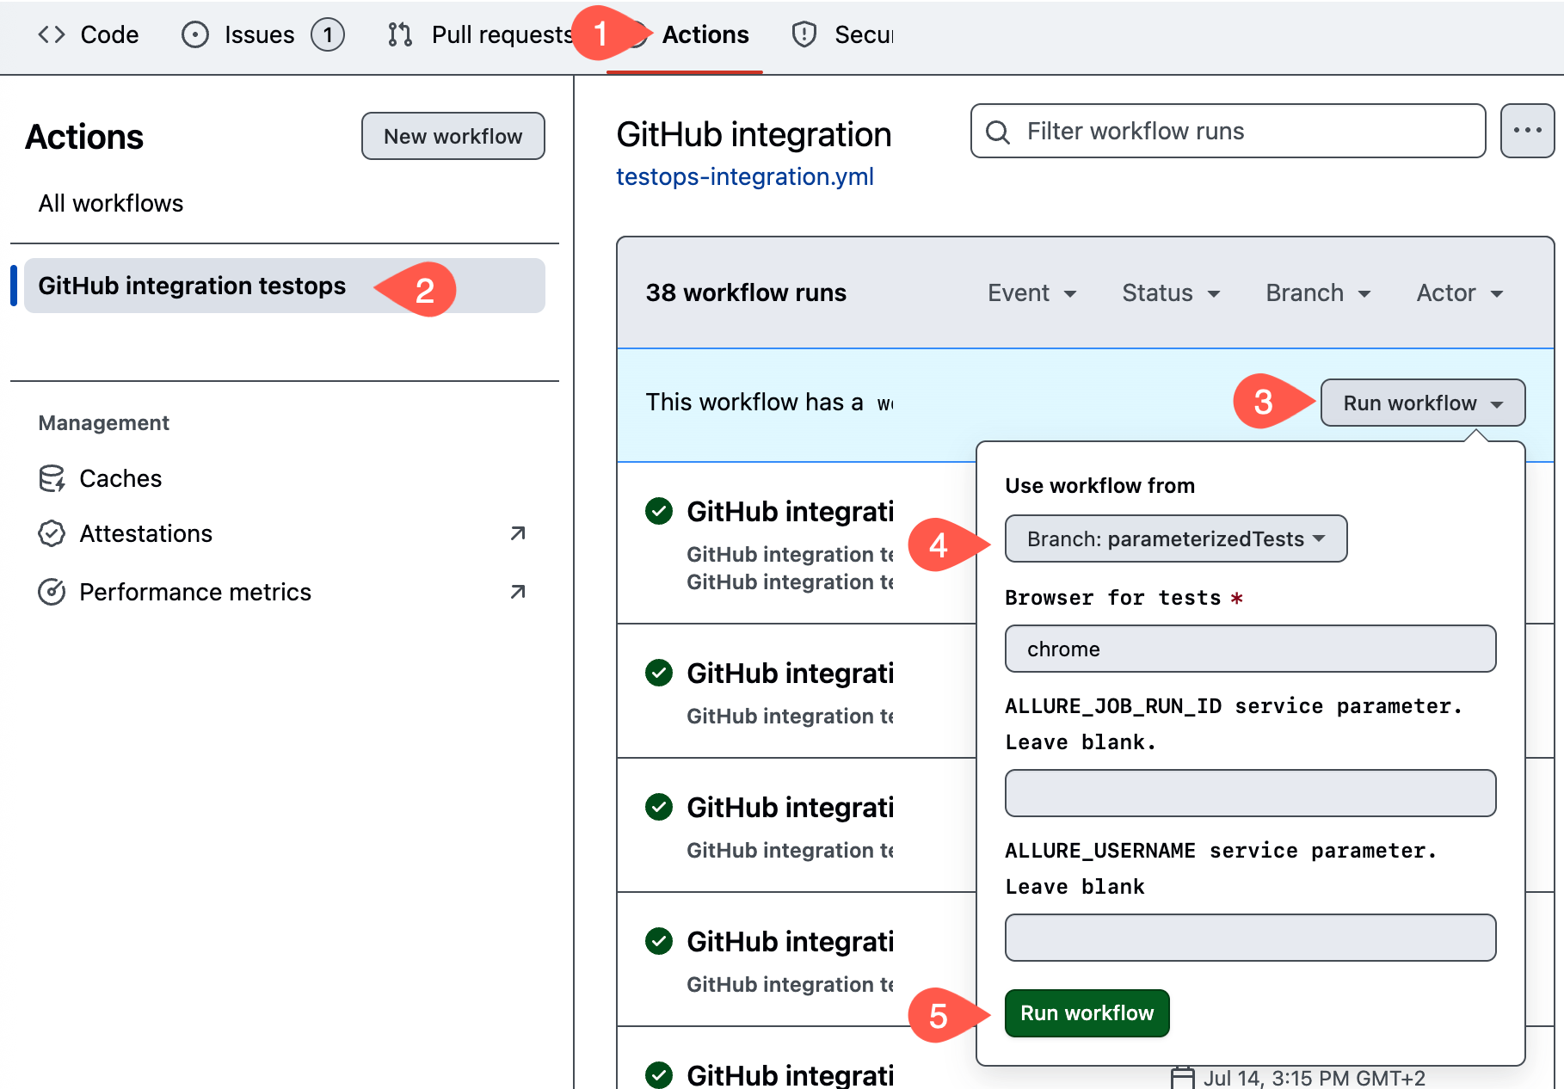Screen dimensions: 1564x1089
Task: Click the calendar icon beside Jul 14 date
Action: pyautogui.click(x=1182, y=1077)
